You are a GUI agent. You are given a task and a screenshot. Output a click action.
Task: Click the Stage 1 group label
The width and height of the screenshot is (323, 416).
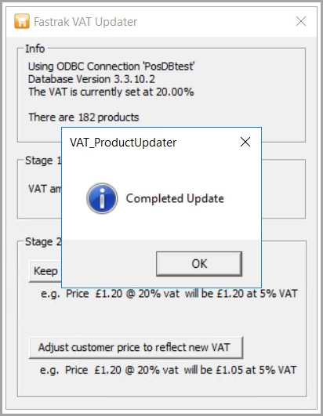click(43, 161)
